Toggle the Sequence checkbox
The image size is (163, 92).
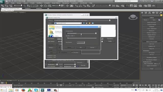click(60, 52)
